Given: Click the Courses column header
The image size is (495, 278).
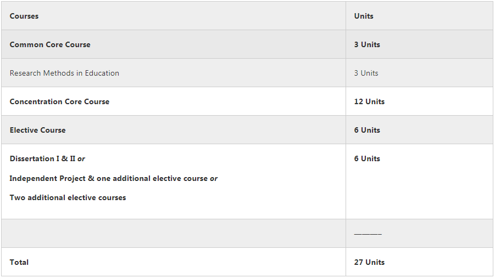Looking at the screenshot, I should [x=24, y=16].
